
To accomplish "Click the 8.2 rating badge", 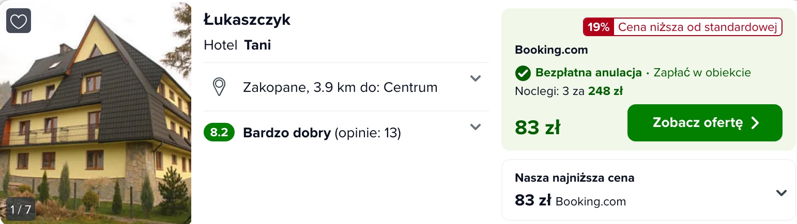I will coord(219,133).
